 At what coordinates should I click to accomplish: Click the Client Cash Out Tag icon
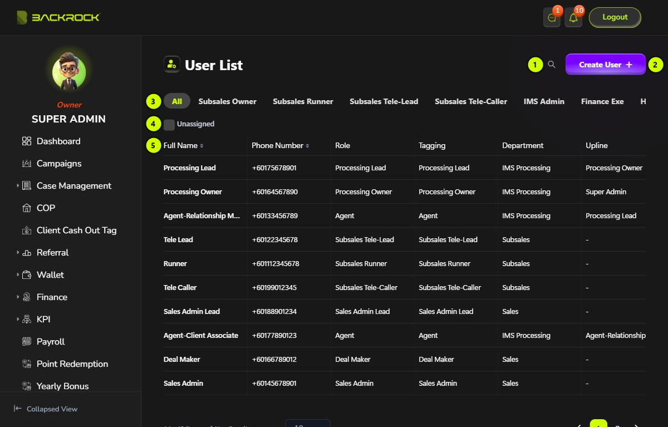point(27,230)
